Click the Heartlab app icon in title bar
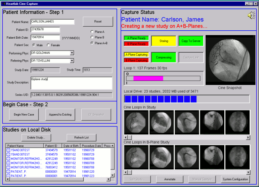Screen dimensions: 259x187 click(4, 3)
